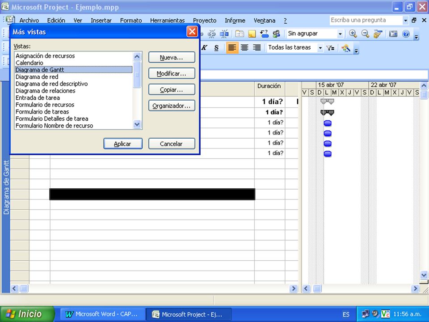This screenshot has height=322, width=429.
Task: Click the Split task toolbar icon
Action: pyautogui.click(x=224, y=34)
